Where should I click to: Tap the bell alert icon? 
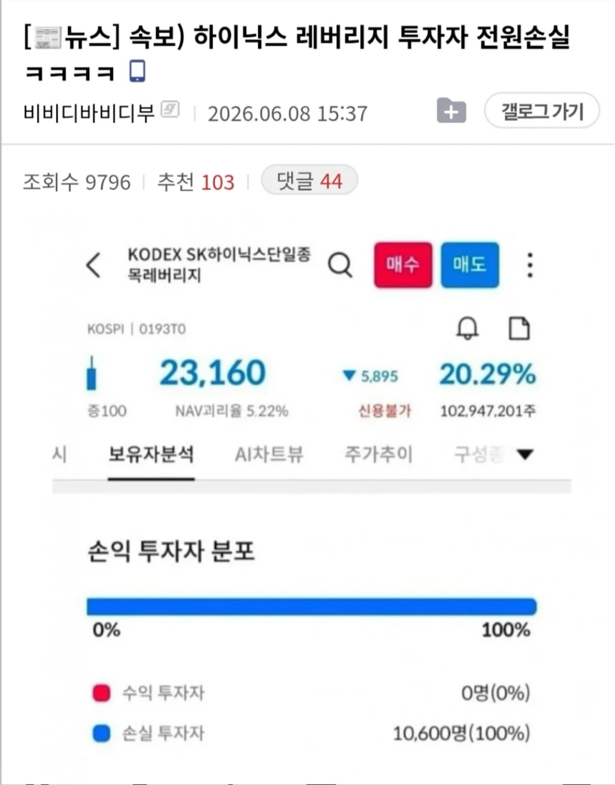coord(467,328)
